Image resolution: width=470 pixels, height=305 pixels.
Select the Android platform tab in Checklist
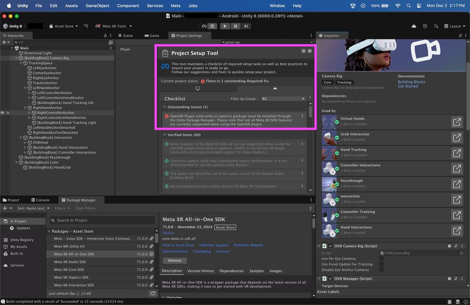[x=275, y=88]
